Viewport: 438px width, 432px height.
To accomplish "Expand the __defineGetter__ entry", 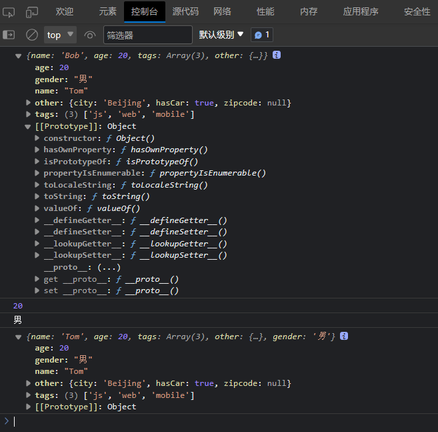I will click(x=37, y=220).
